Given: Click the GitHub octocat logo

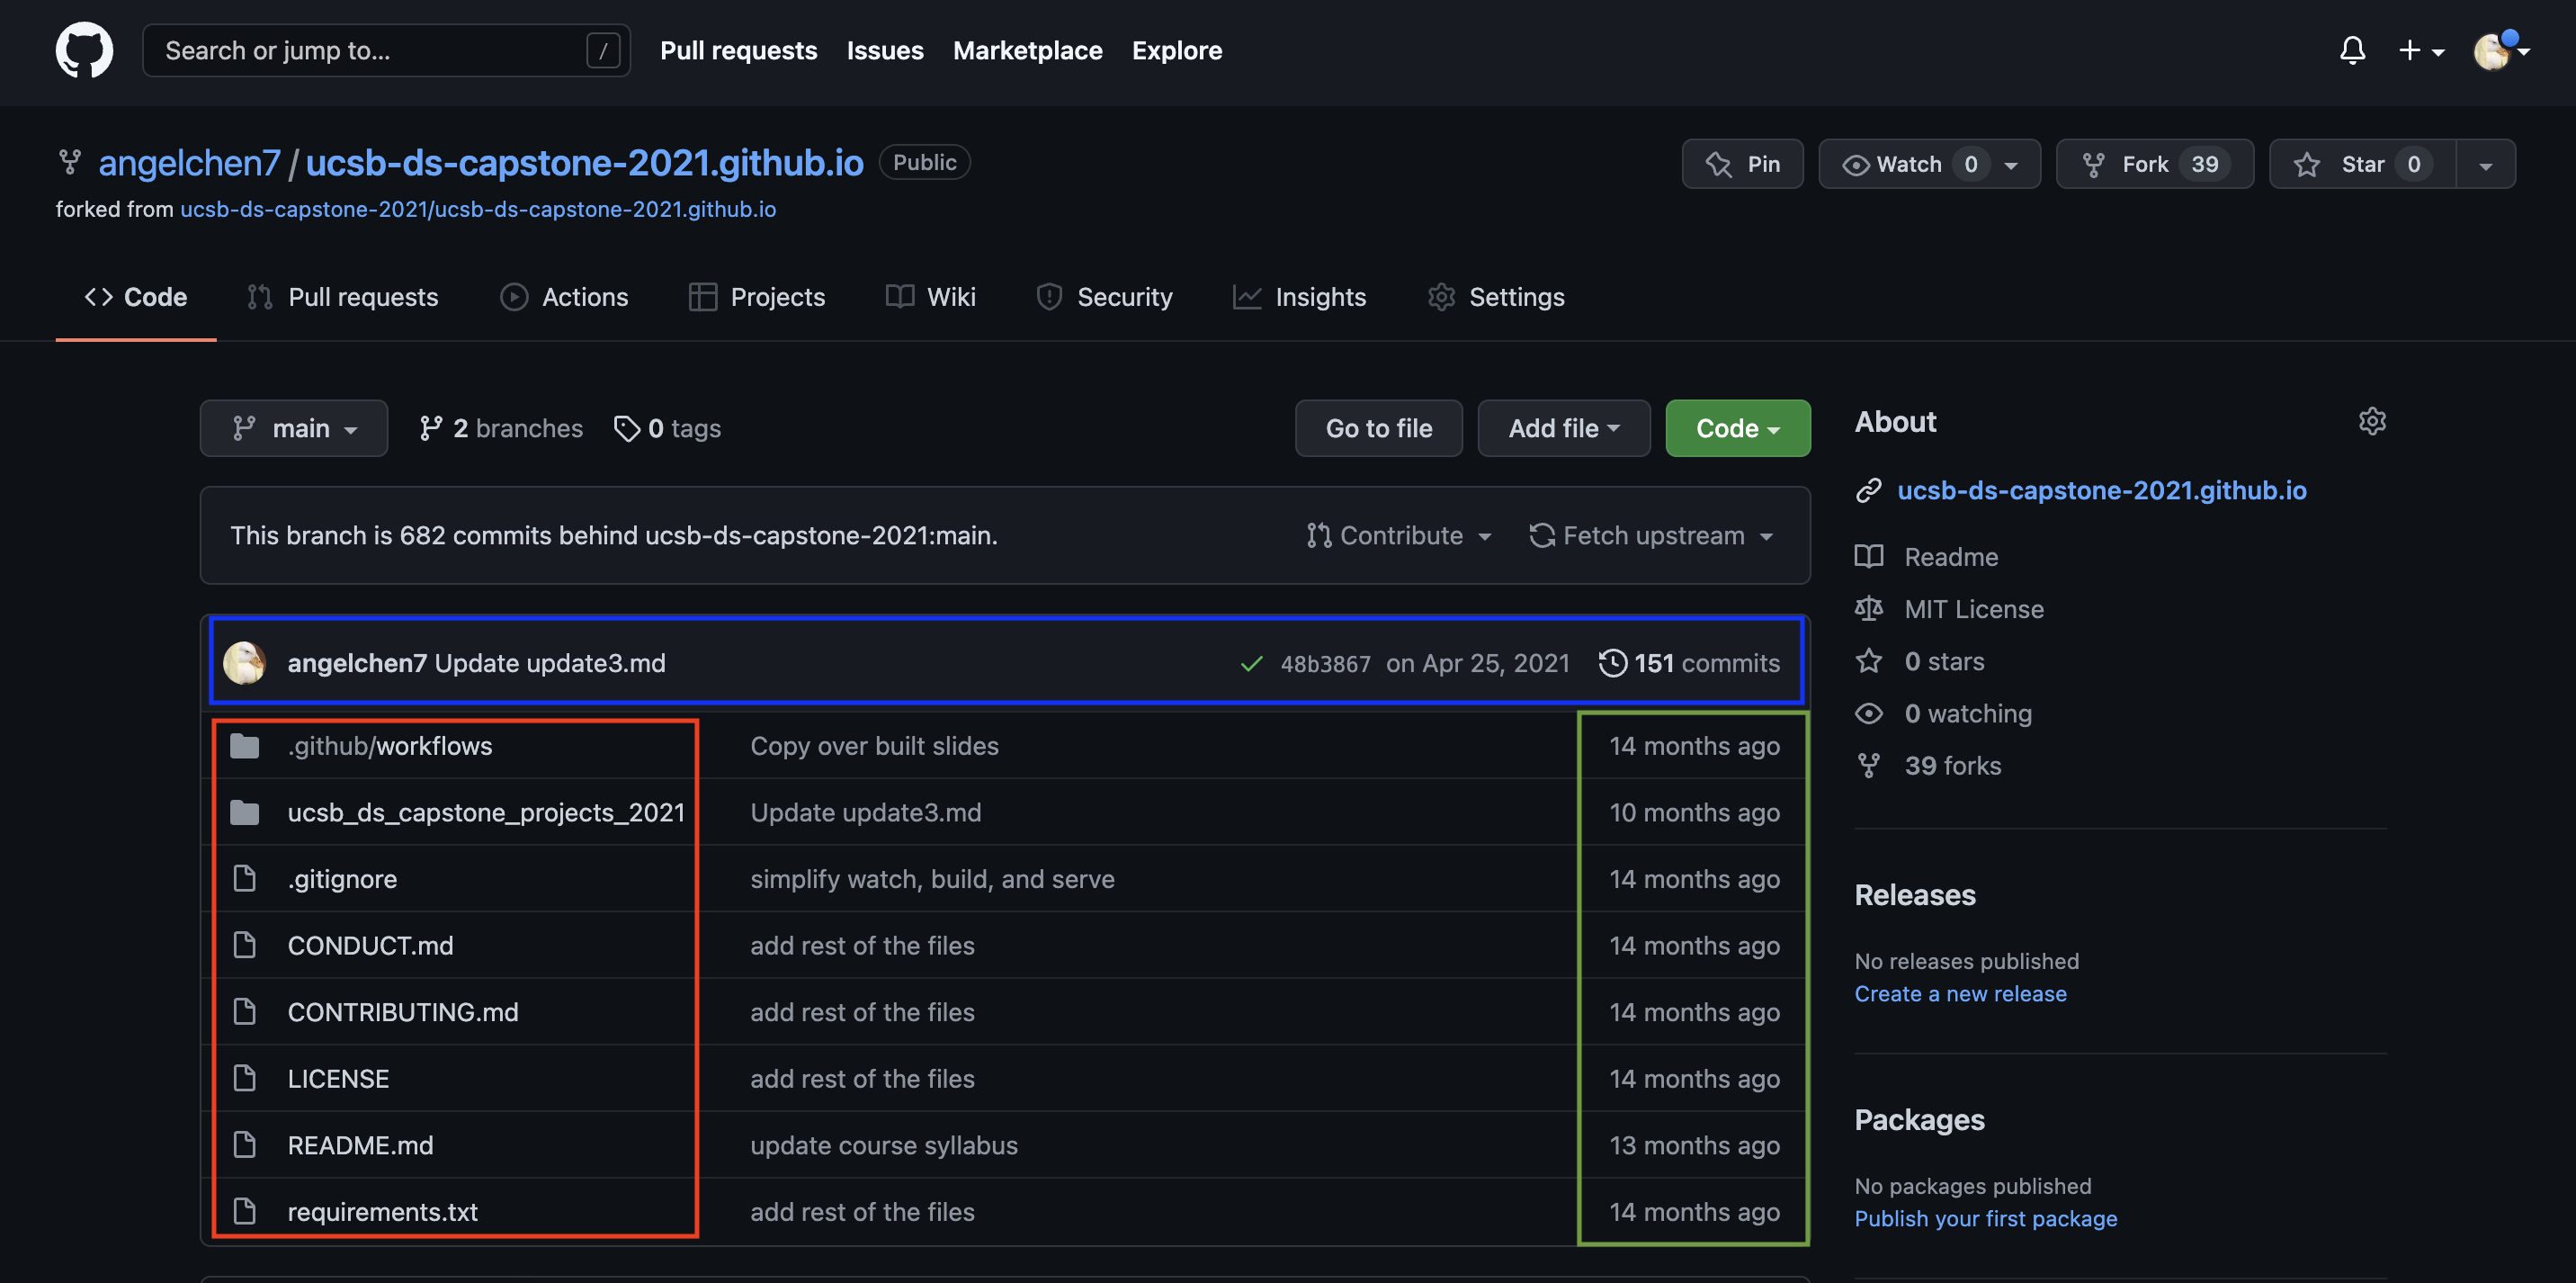Looking at the screenshot, I should click(84, 50).
